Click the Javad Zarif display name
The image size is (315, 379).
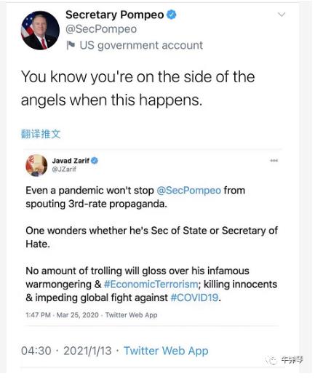[71, 161]
